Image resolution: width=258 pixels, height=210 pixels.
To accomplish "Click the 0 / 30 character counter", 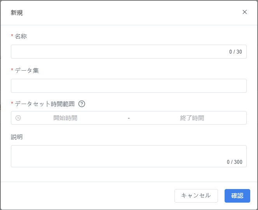I will [x=235, y=52].
